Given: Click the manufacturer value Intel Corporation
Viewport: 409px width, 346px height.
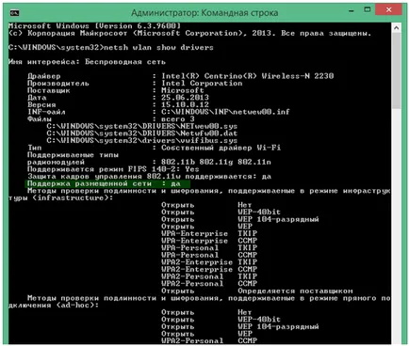Looking at the screenshot, I should tap(202, 84).
